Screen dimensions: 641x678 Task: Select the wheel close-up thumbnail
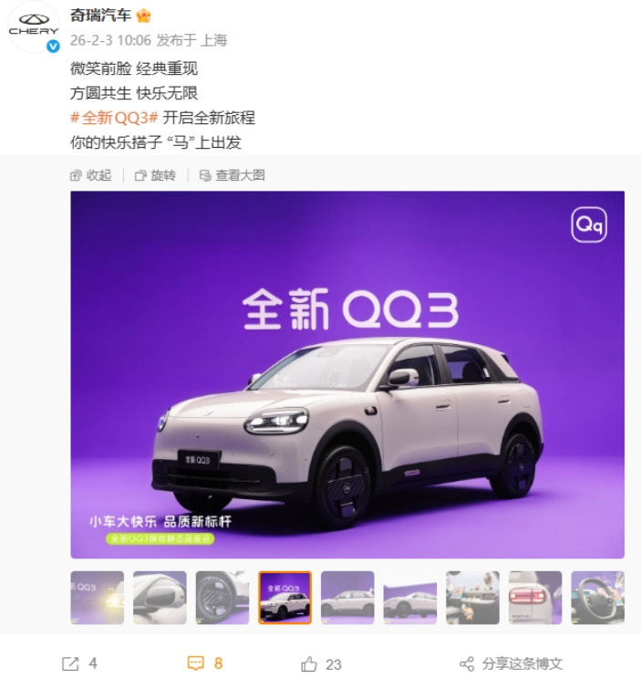222,598
